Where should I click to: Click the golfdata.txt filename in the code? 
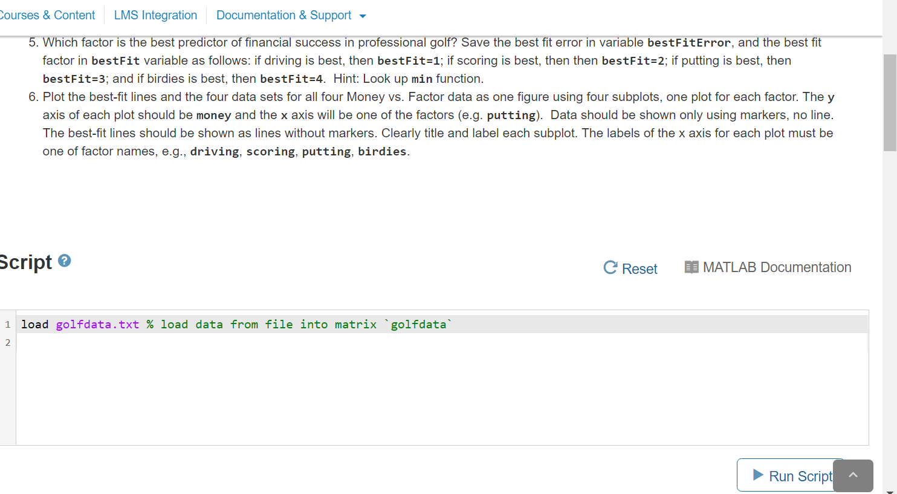[x=97, y=324]
